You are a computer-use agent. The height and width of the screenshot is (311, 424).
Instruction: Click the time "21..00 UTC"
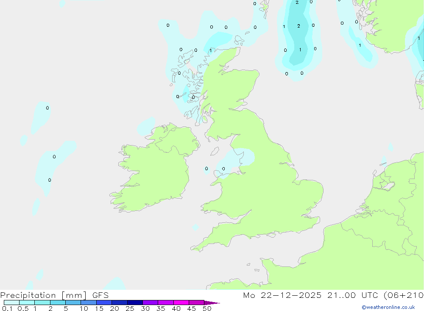coord(353,295)
